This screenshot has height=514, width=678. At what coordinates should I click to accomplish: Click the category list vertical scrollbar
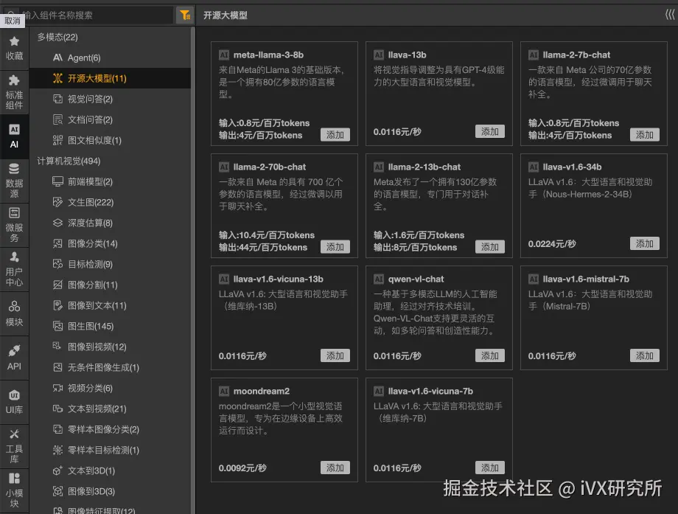point(193,271)
